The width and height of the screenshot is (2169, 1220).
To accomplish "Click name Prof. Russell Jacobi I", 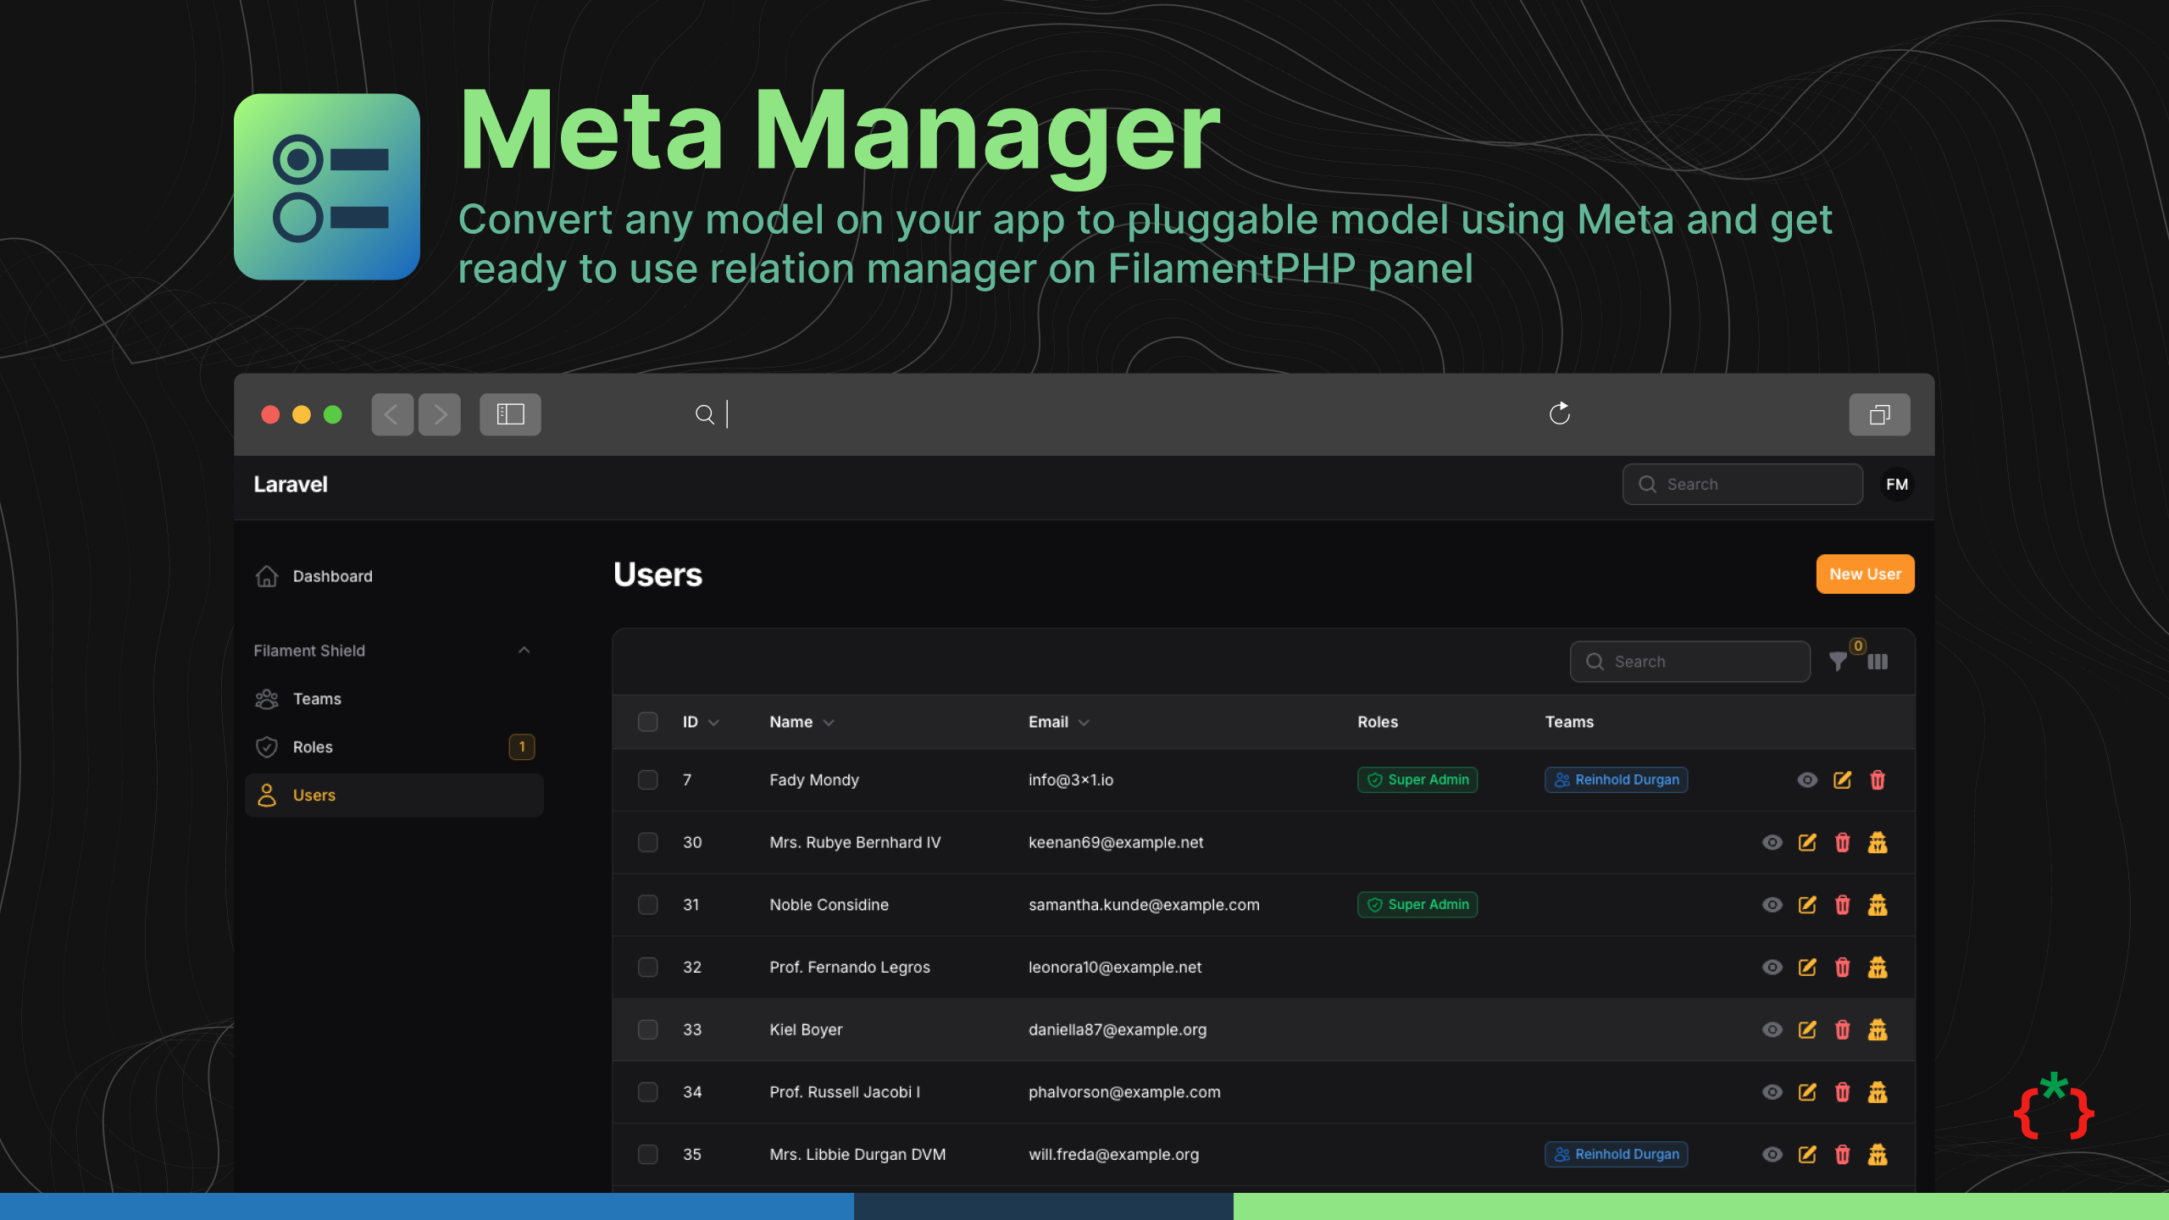I will coord(844,1092).
